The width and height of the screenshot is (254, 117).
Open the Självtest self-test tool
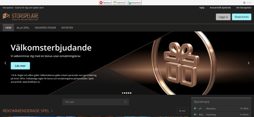coord(119,3)
